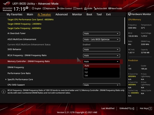Open BCLK Frequency : DRAM Frequency Ratio dropdown

point(101,55)
